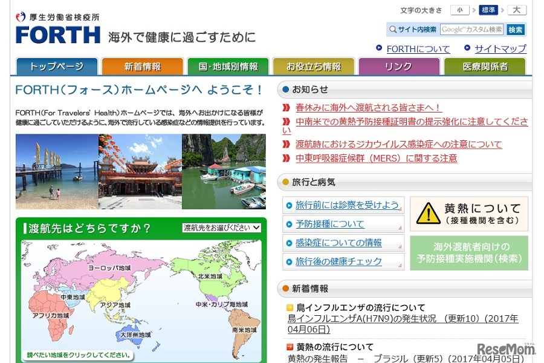Go to the 医療関係者 tab
544x363 pixels.
(x=485, y=67)
